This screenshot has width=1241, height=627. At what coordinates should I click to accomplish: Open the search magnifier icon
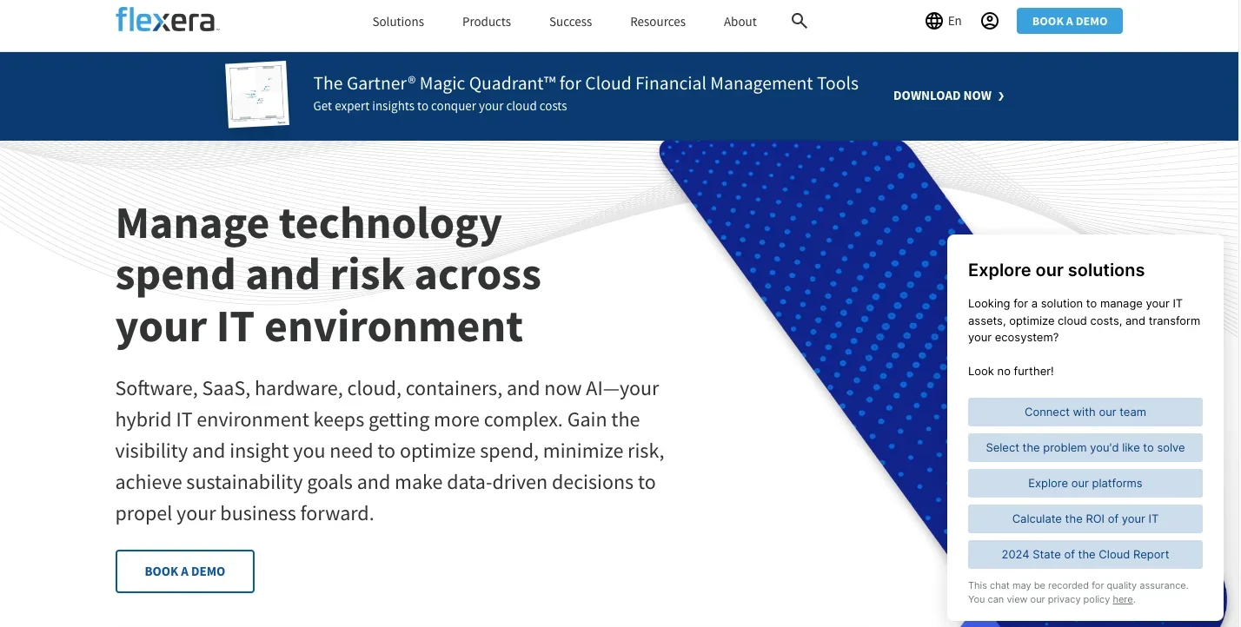click(x=800, y=22)
